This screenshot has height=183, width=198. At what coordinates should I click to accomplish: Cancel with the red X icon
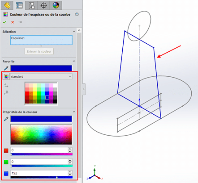[13, 22]
